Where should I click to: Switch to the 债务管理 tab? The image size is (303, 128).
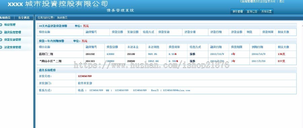click(x=238, y=11)
